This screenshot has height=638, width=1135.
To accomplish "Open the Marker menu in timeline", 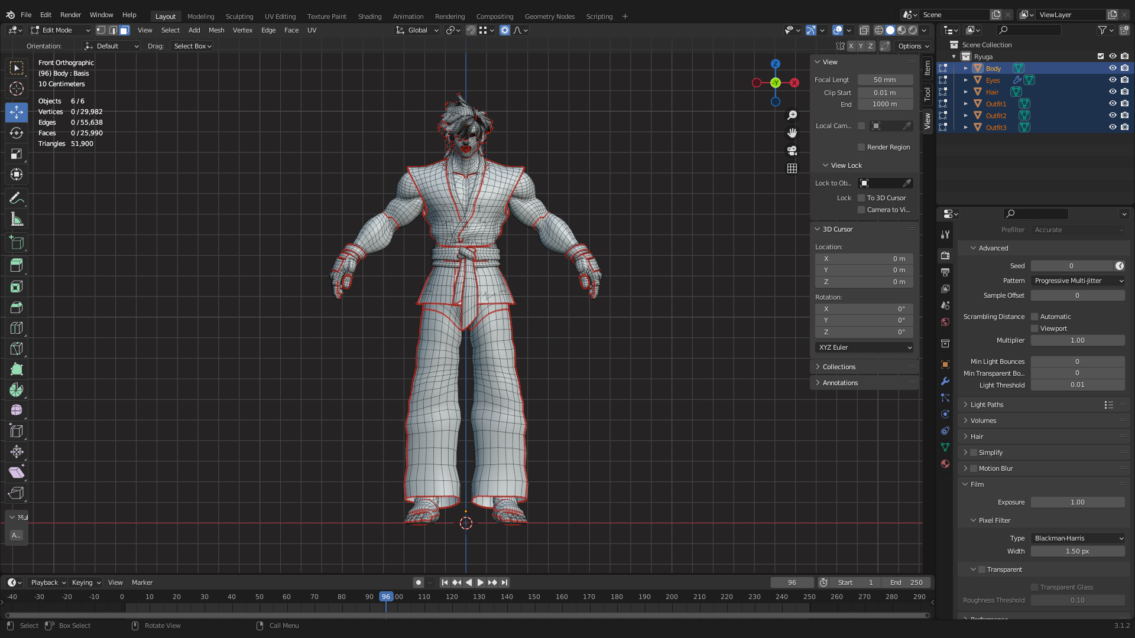I will 142,582.
